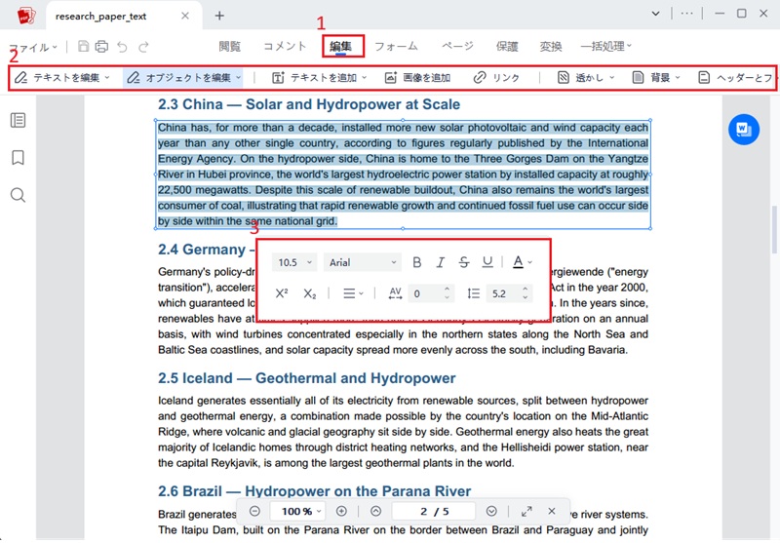The image size is (780, 543).
Task: Click the line spacing icon
Action: [474, 293]
